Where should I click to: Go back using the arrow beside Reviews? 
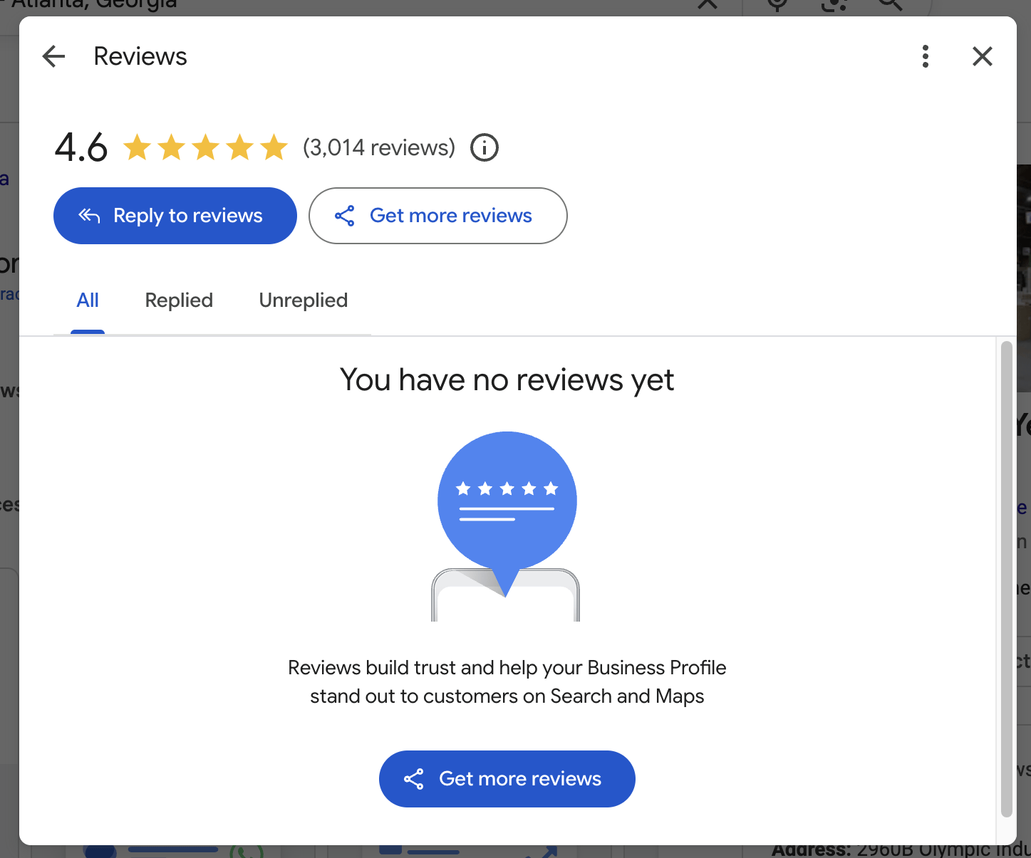[54, 56]
